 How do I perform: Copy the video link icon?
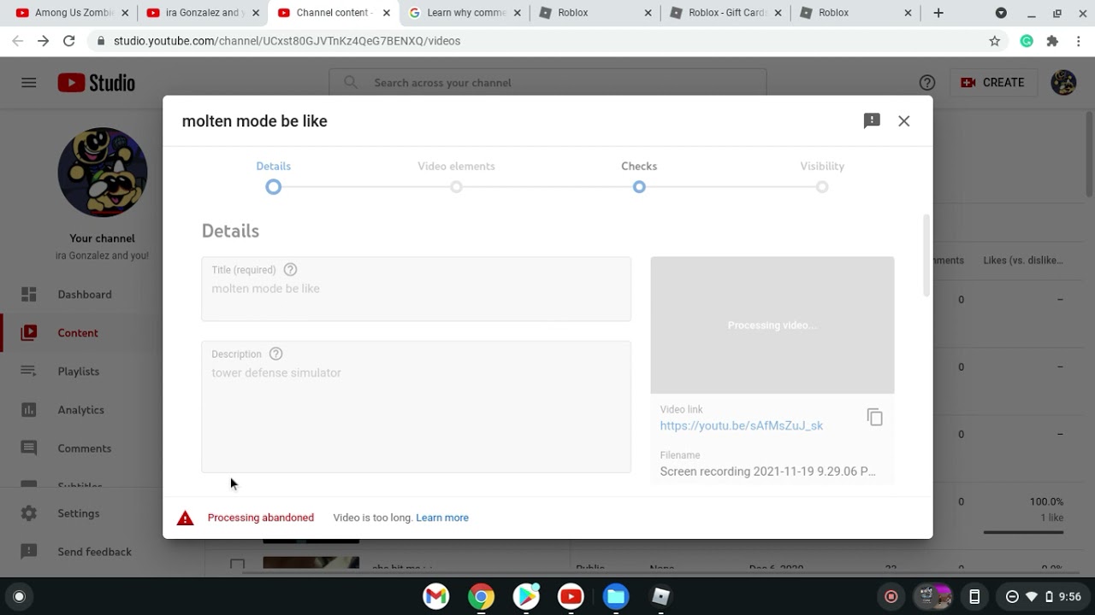(x=874, y=417)
